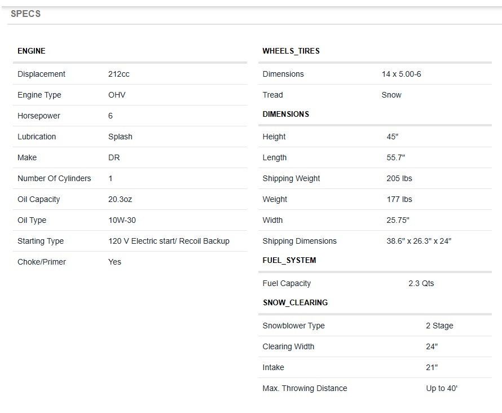Select the Oil Type 10W-30 value
The height and width of the screenshot is (413, 502).
click(122, 220)
